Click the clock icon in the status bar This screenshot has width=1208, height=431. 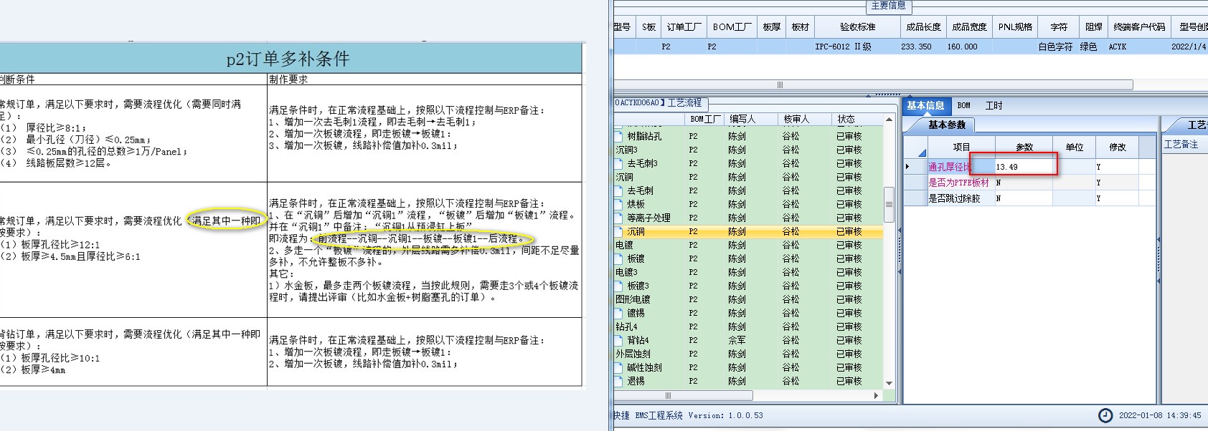click(1106, 415)
